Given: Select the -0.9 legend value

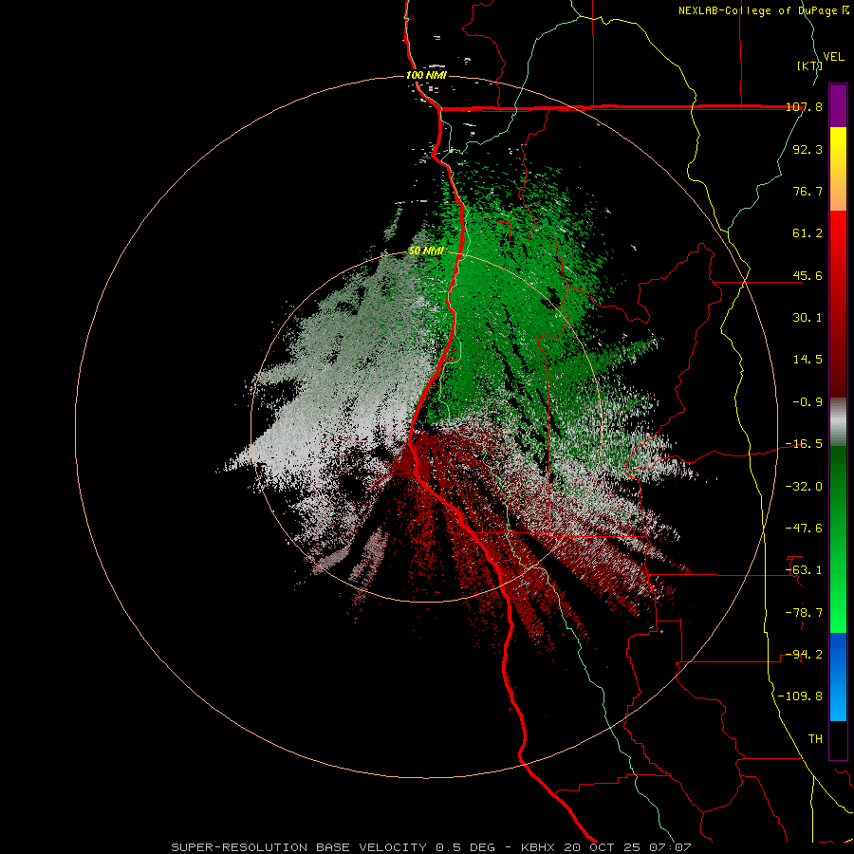Looking at the screenshot, I should (x=808, y=402).
